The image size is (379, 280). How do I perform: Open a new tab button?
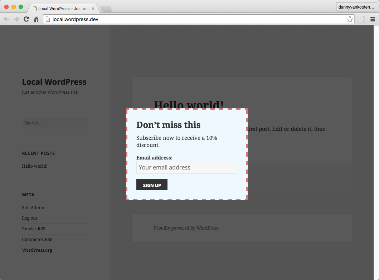pyautogui.click(x=106, y=9)
